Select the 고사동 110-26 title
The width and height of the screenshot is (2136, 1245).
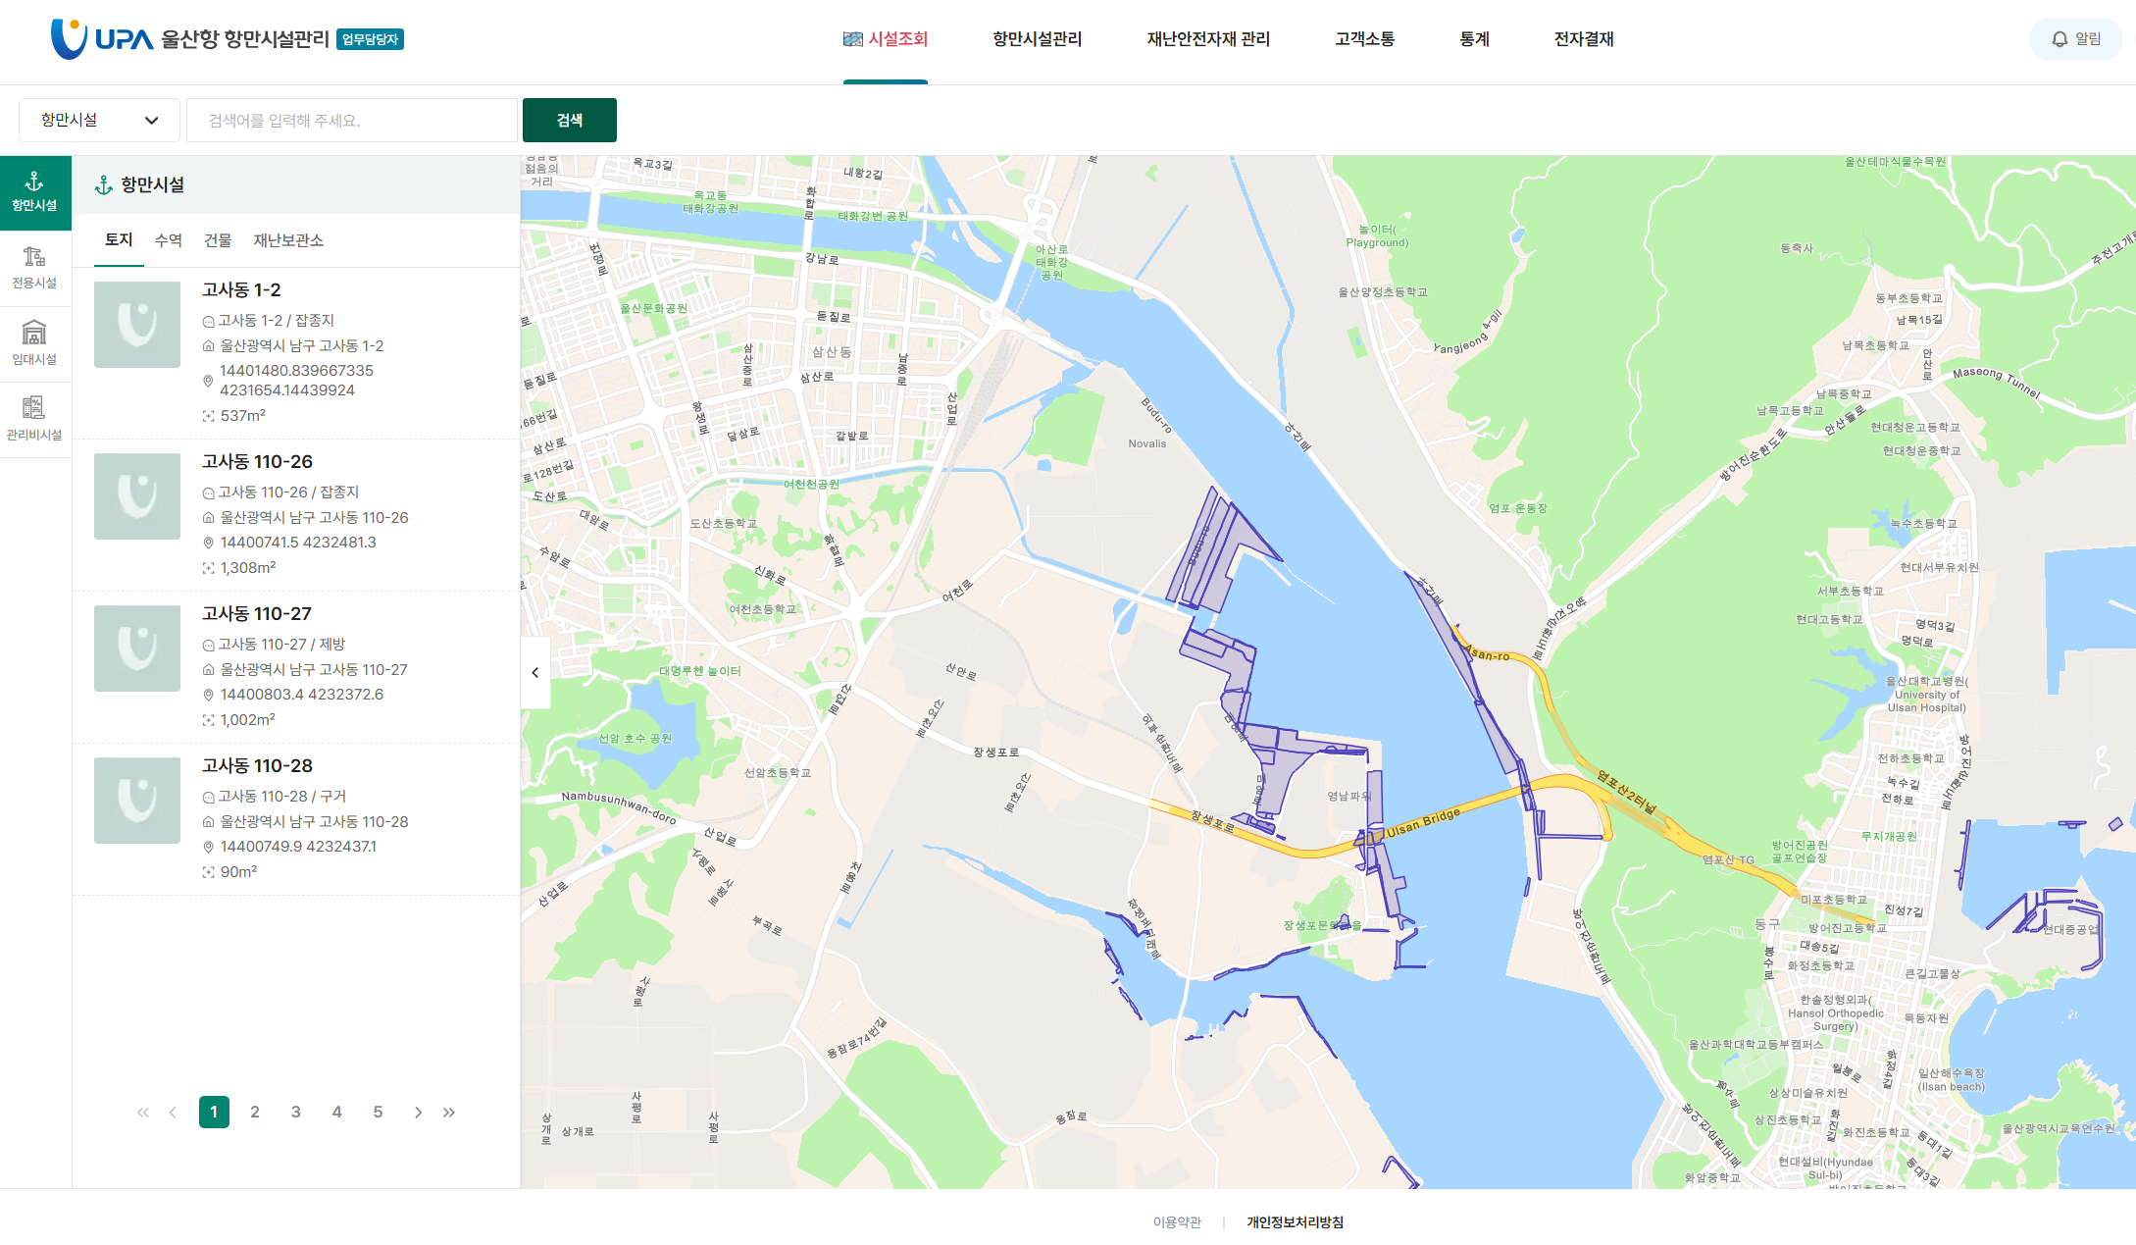coord(257,462)
